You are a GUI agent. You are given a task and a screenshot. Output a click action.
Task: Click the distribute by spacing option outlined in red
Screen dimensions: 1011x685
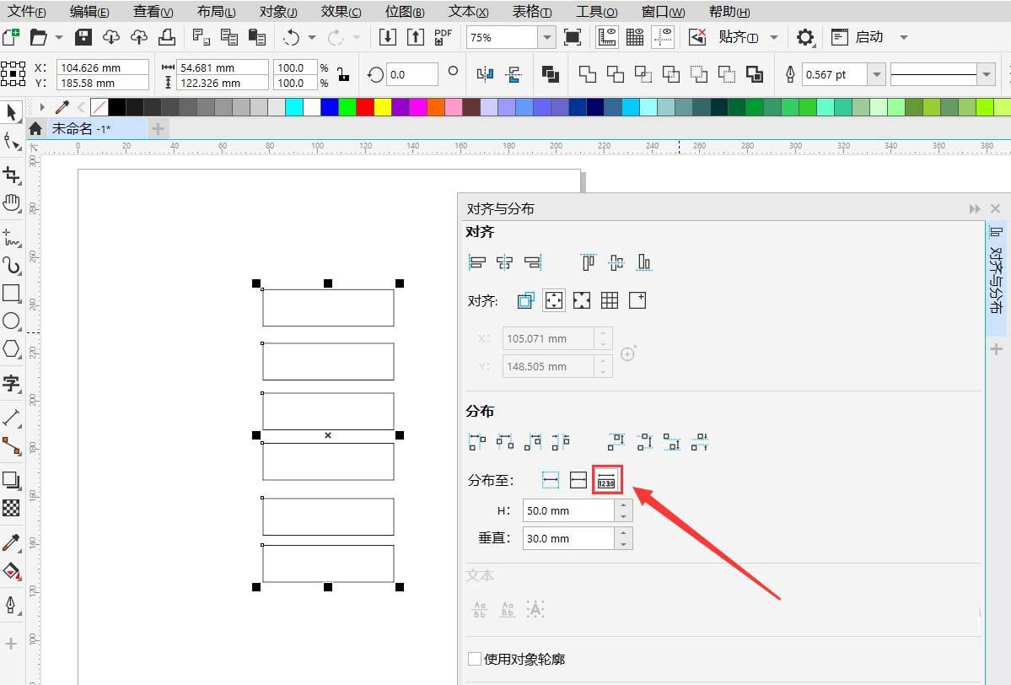click(606, 480)
